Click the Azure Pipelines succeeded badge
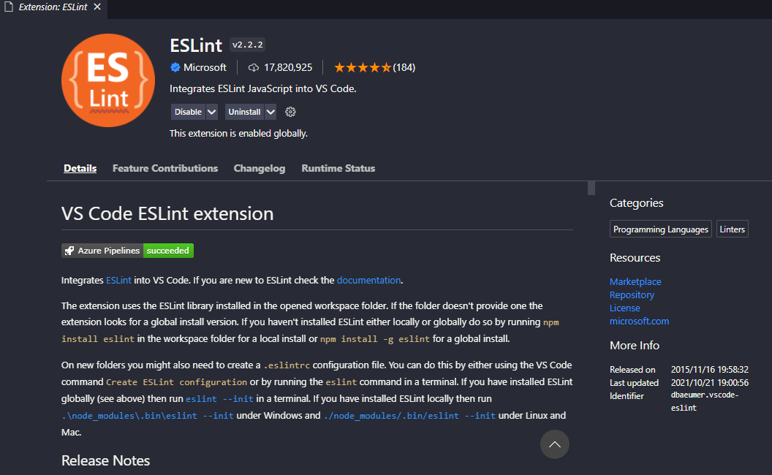 click(127, 251)
